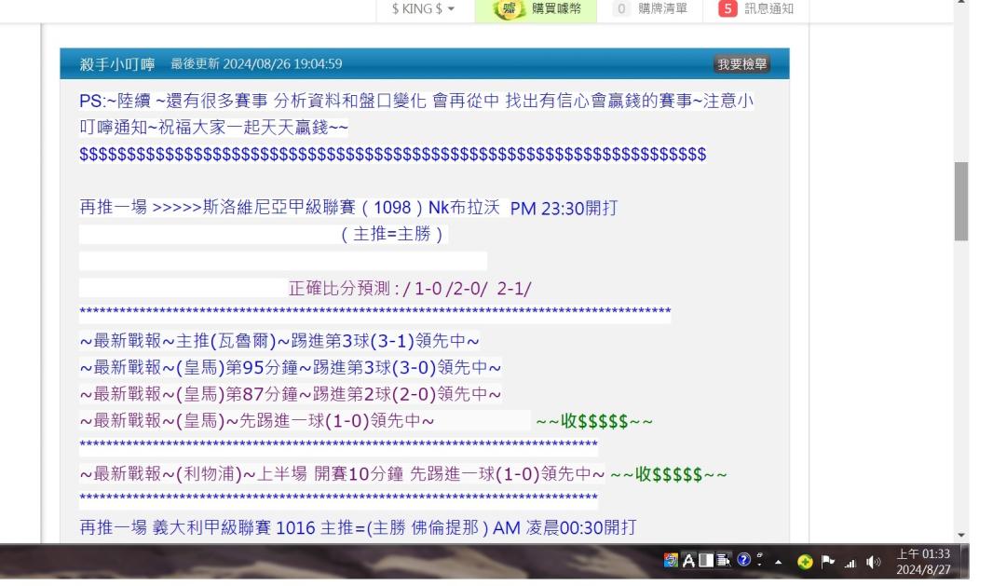Click the IME letter A mode icon
The height and width of the screenshot is (586, 1006).
pos(688,561)
